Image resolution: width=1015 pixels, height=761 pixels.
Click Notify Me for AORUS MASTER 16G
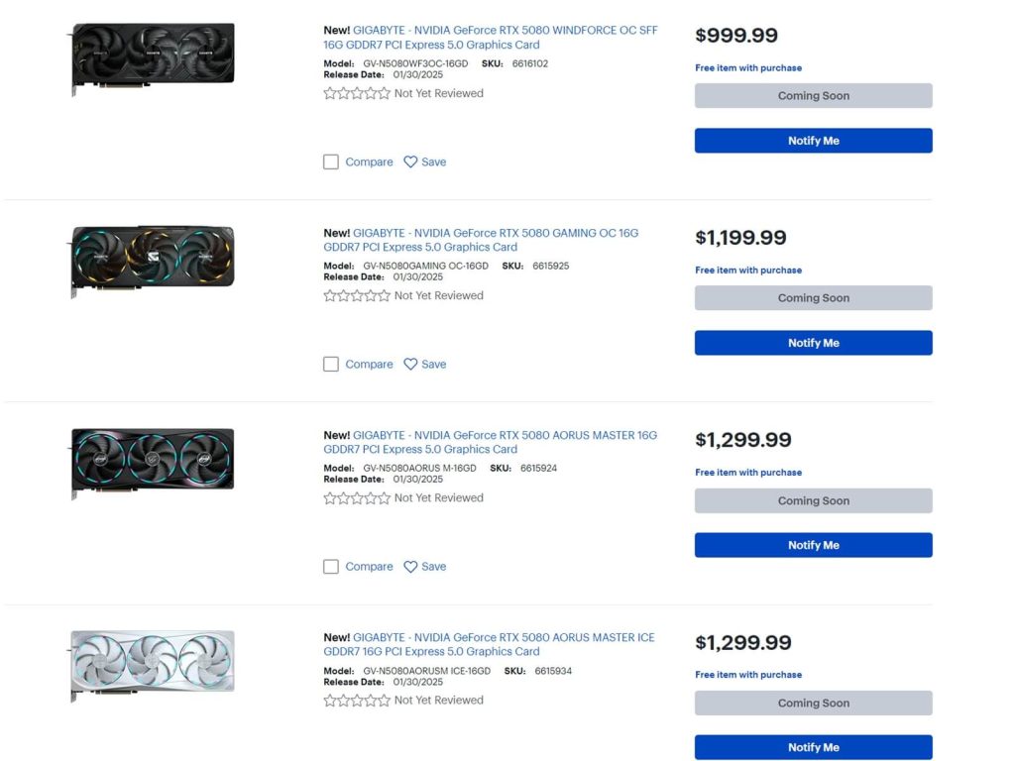pyautogui.click(x=813, y=545)
